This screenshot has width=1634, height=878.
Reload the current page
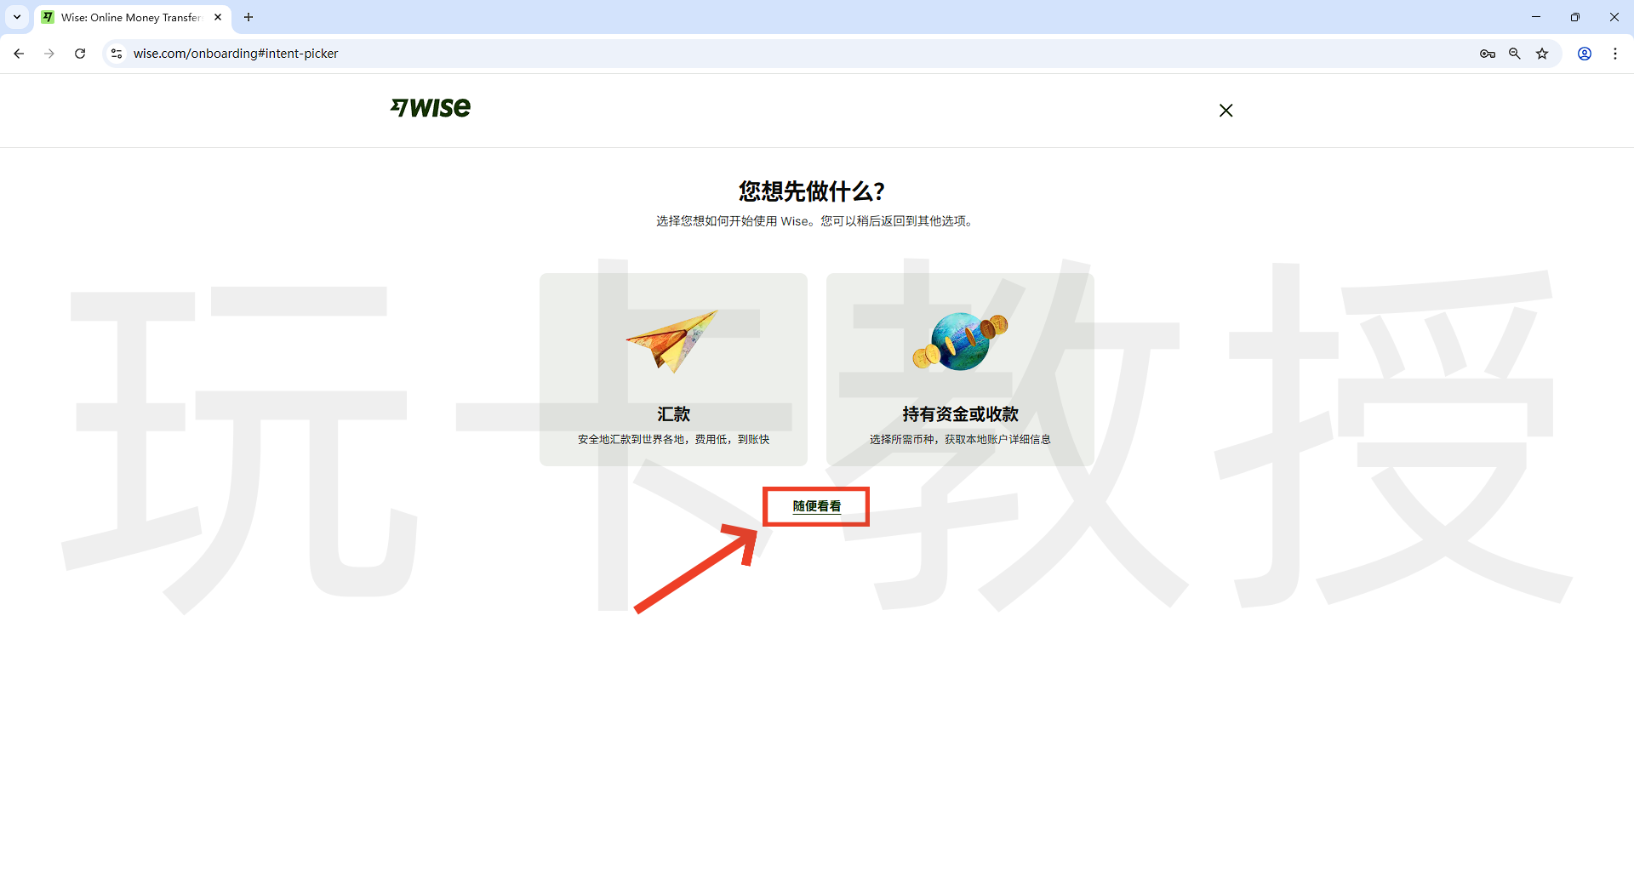click(80, 54)
